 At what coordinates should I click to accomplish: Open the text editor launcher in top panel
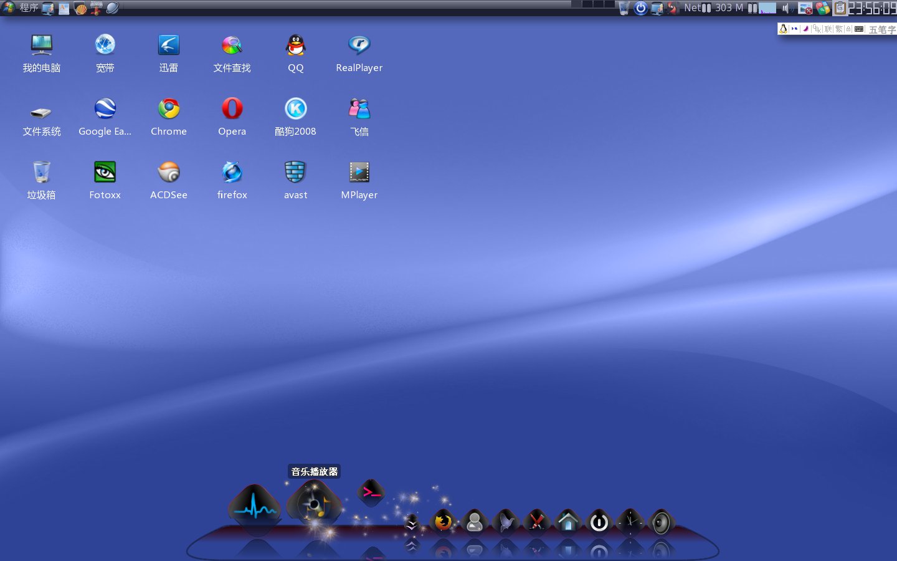click(x=64, y=9)
